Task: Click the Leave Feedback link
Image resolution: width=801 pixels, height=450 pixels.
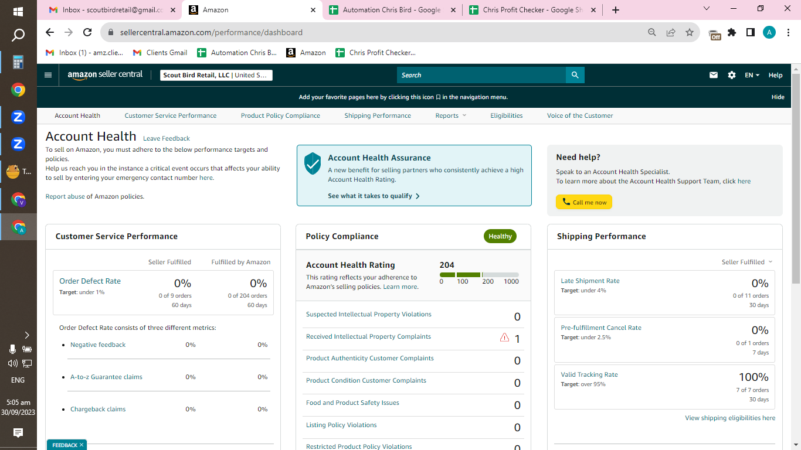Action: pos(167,139)
